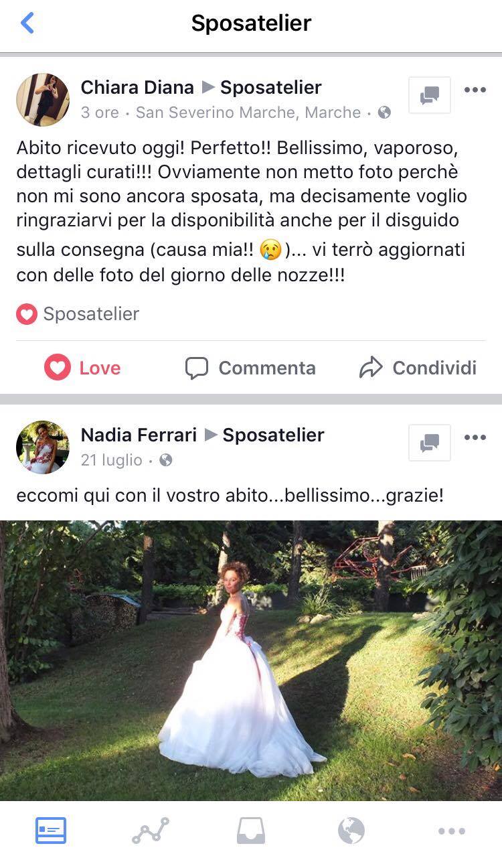The image size is (502, 858).
Task: Open Nadia Ferrari's profile picture
Action: pyautogui.click(x=43, y=447)
